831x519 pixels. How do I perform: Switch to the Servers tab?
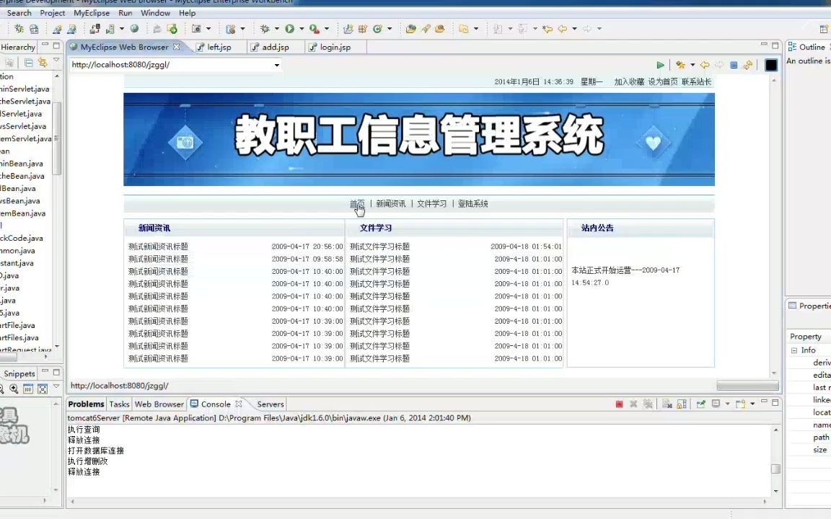(270, 404)
